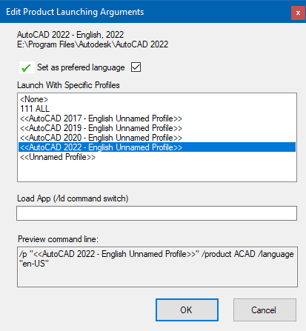Toggle the Set as prefered language checkbox
The width and height of the screenshot is (306, 331).
click(x=136, y=67)
